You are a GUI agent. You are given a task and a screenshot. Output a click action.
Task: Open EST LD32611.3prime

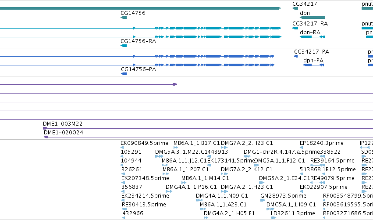click(x=293, y=213)
